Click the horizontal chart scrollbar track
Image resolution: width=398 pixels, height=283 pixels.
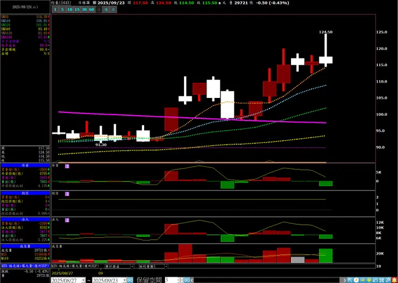[267, 280]
